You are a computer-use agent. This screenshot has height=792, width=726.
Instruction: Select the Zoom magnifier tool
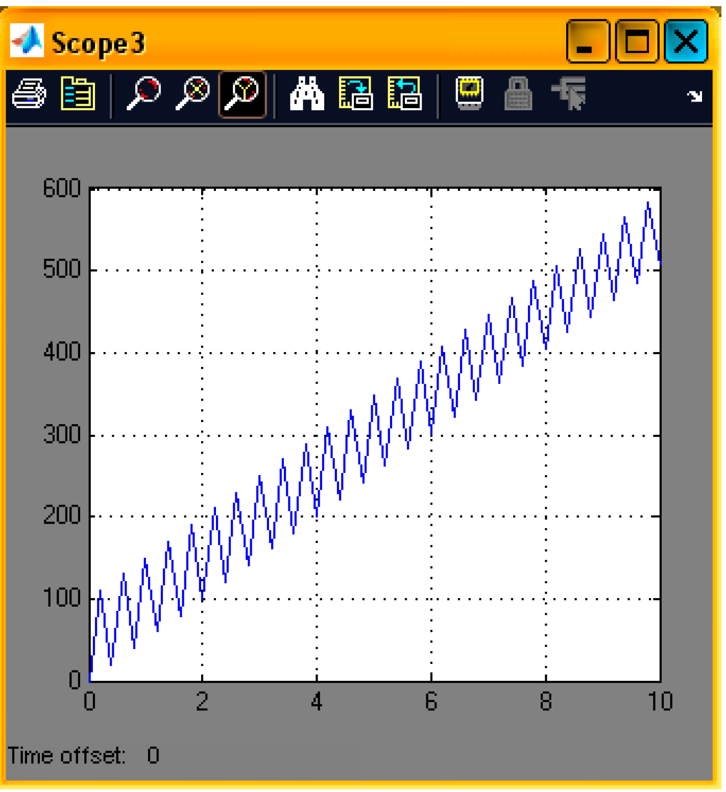(x=143, y=94)
